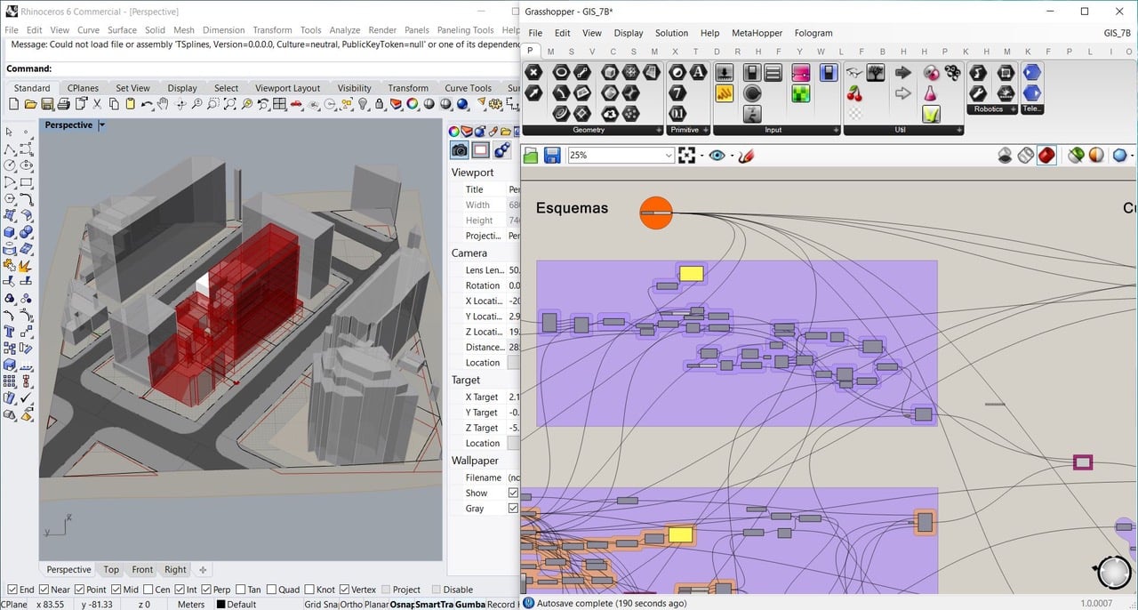The image size is (1138, 610).
Task: Click the camera icon in Properties panel
Action: [460, 150]
